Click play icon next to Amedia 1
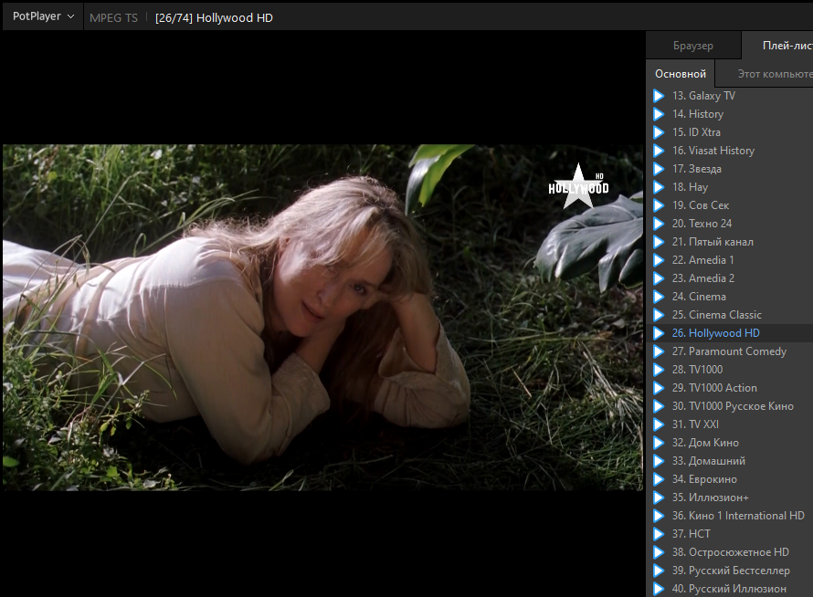Viewport: 813px width, 597px height. pyautogui.click(x=659, y=260)
